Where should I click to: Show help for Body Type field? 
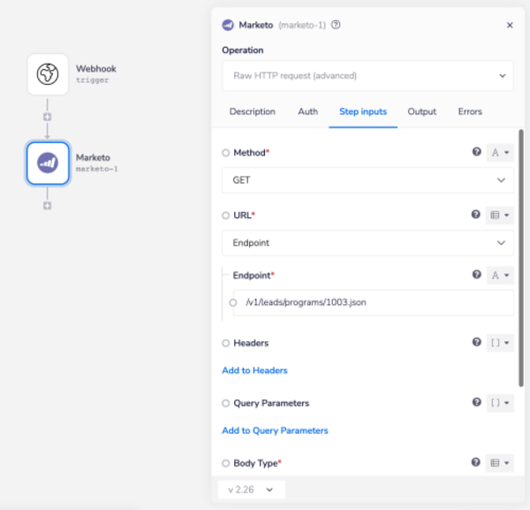click(475, 462)
